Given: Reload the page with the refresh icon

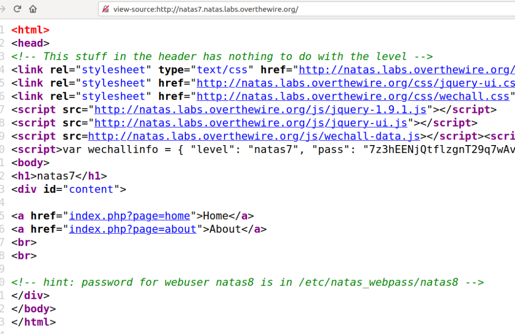Looking at the screenshot, I should click(18, 9).
